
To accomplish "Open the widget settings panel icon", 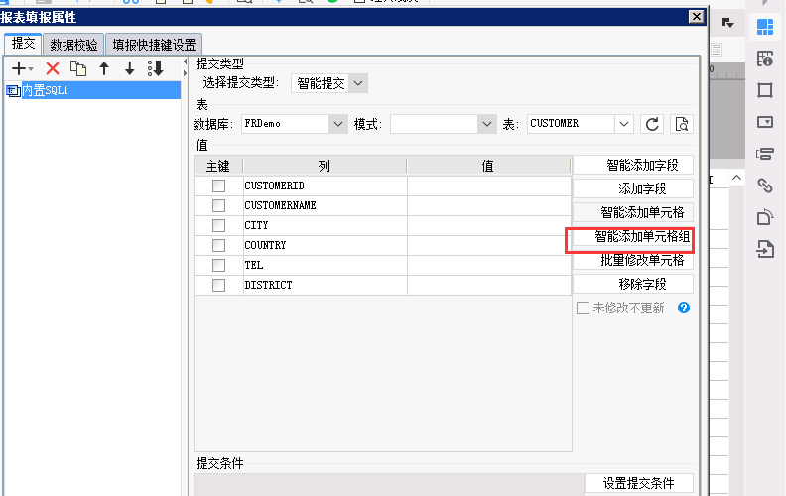I will click(765, 122).
